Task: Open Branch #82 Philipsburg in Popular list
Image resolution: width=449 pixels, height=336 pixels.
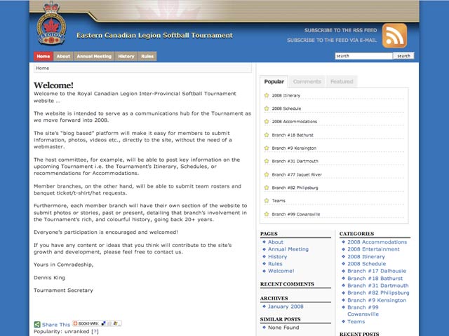Action: (295, 188)
